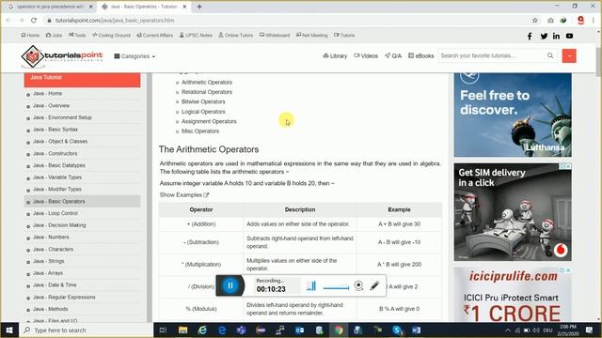Open Twitter icon in top bar
The height and width of the screenshot is (338, 602).
click(x=544, y=36)
